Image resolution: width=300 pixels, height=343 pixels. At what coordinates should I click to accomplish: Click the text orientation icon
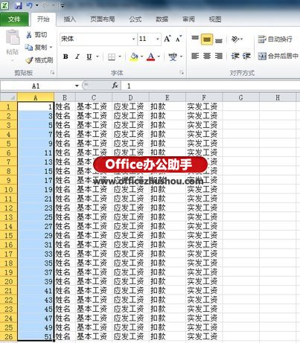(235, 39)
